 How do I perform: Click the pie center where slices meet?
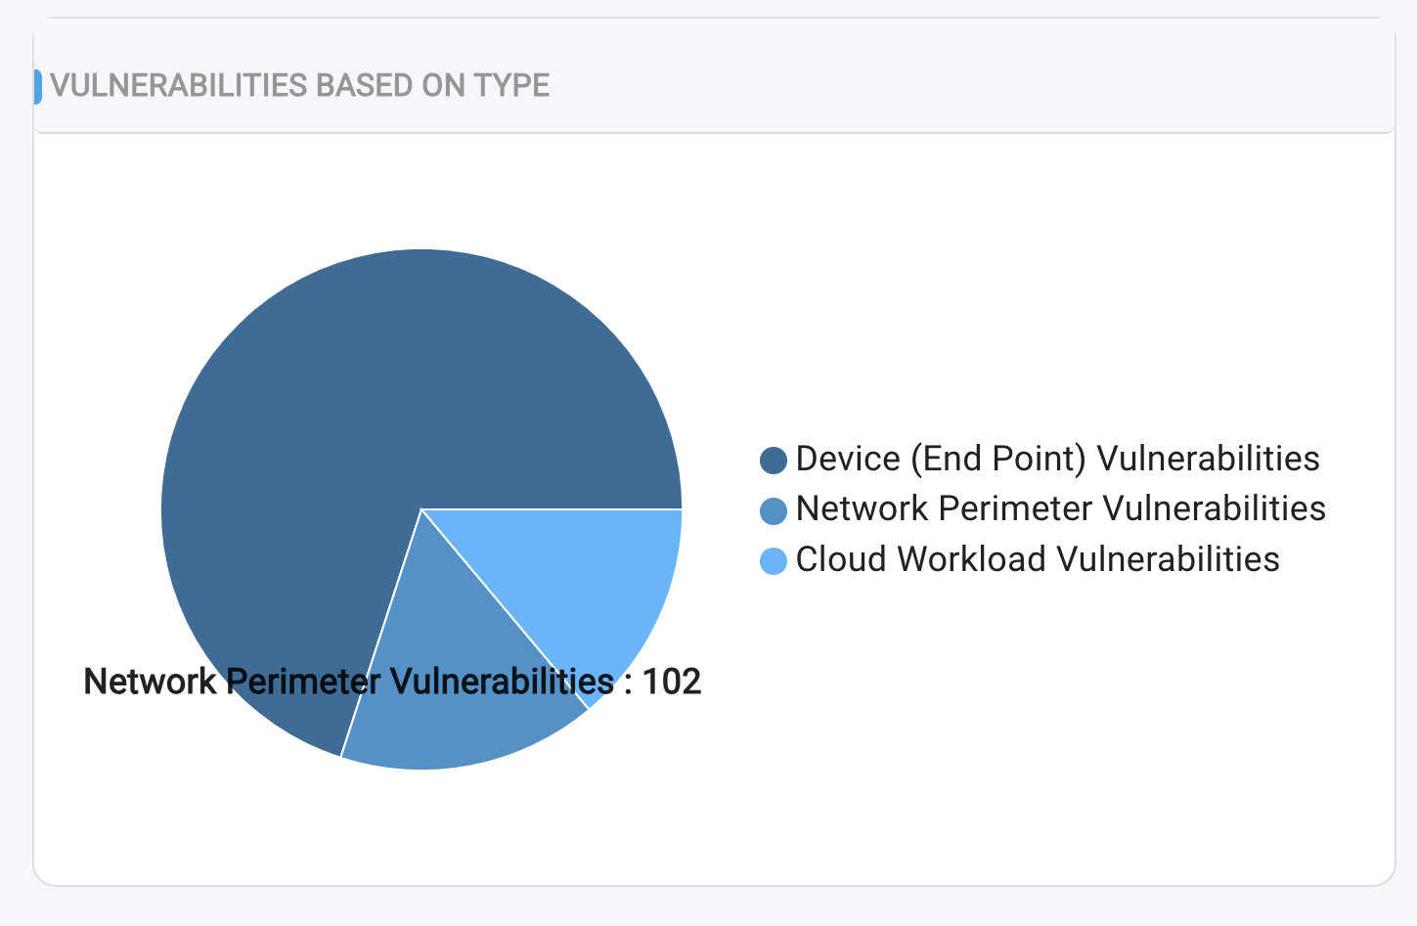click(x=421, y=508)
